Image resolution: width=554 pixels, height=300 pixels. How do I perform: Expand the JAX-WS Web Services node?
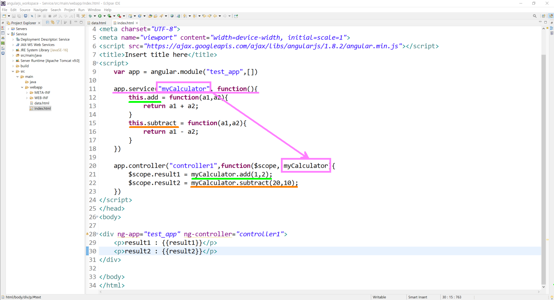click(13, 45)
